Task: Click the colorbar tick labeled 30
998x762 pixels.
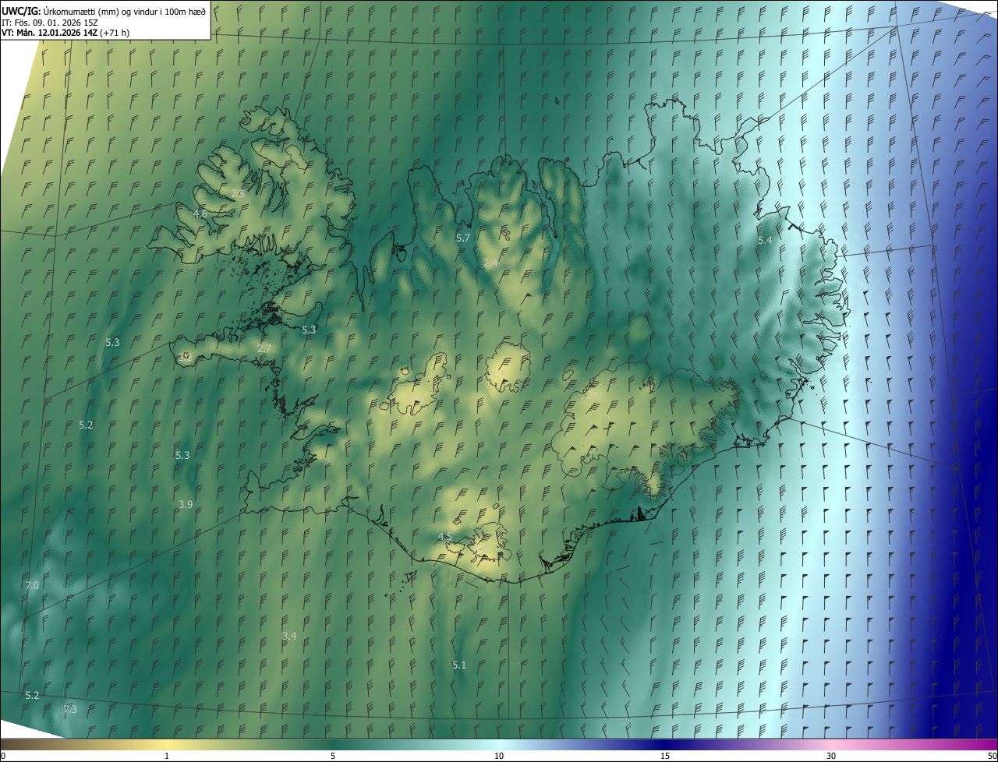Action: 831,756
